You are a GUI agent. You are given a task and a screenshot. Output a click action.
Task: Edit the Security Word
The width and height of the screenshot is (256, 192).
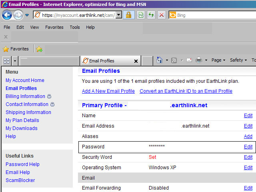pos(248,157)
